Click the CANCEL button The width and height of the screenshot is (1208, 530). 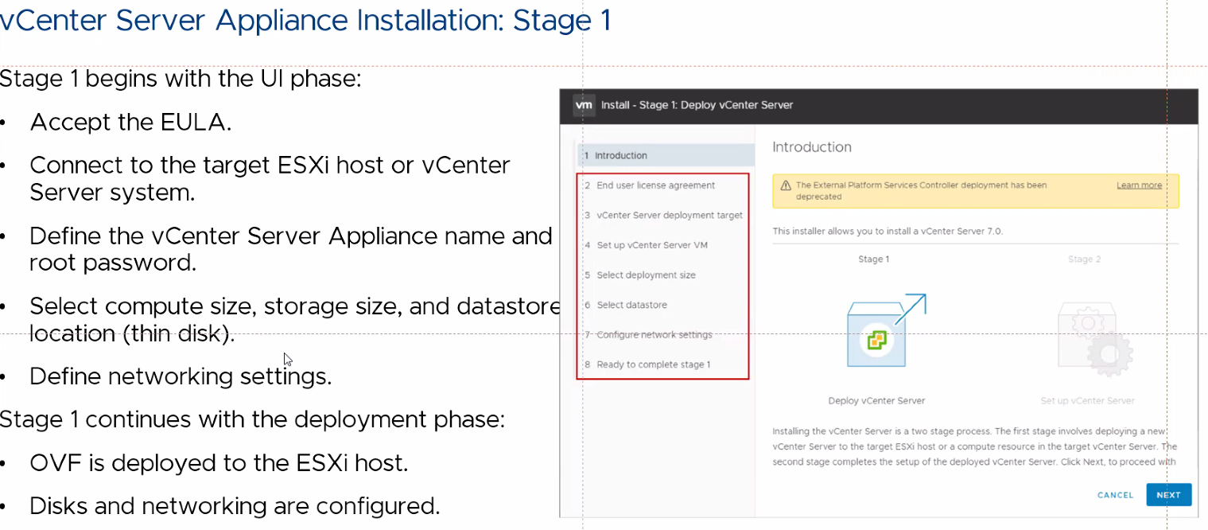click(x=1115, y=495)
